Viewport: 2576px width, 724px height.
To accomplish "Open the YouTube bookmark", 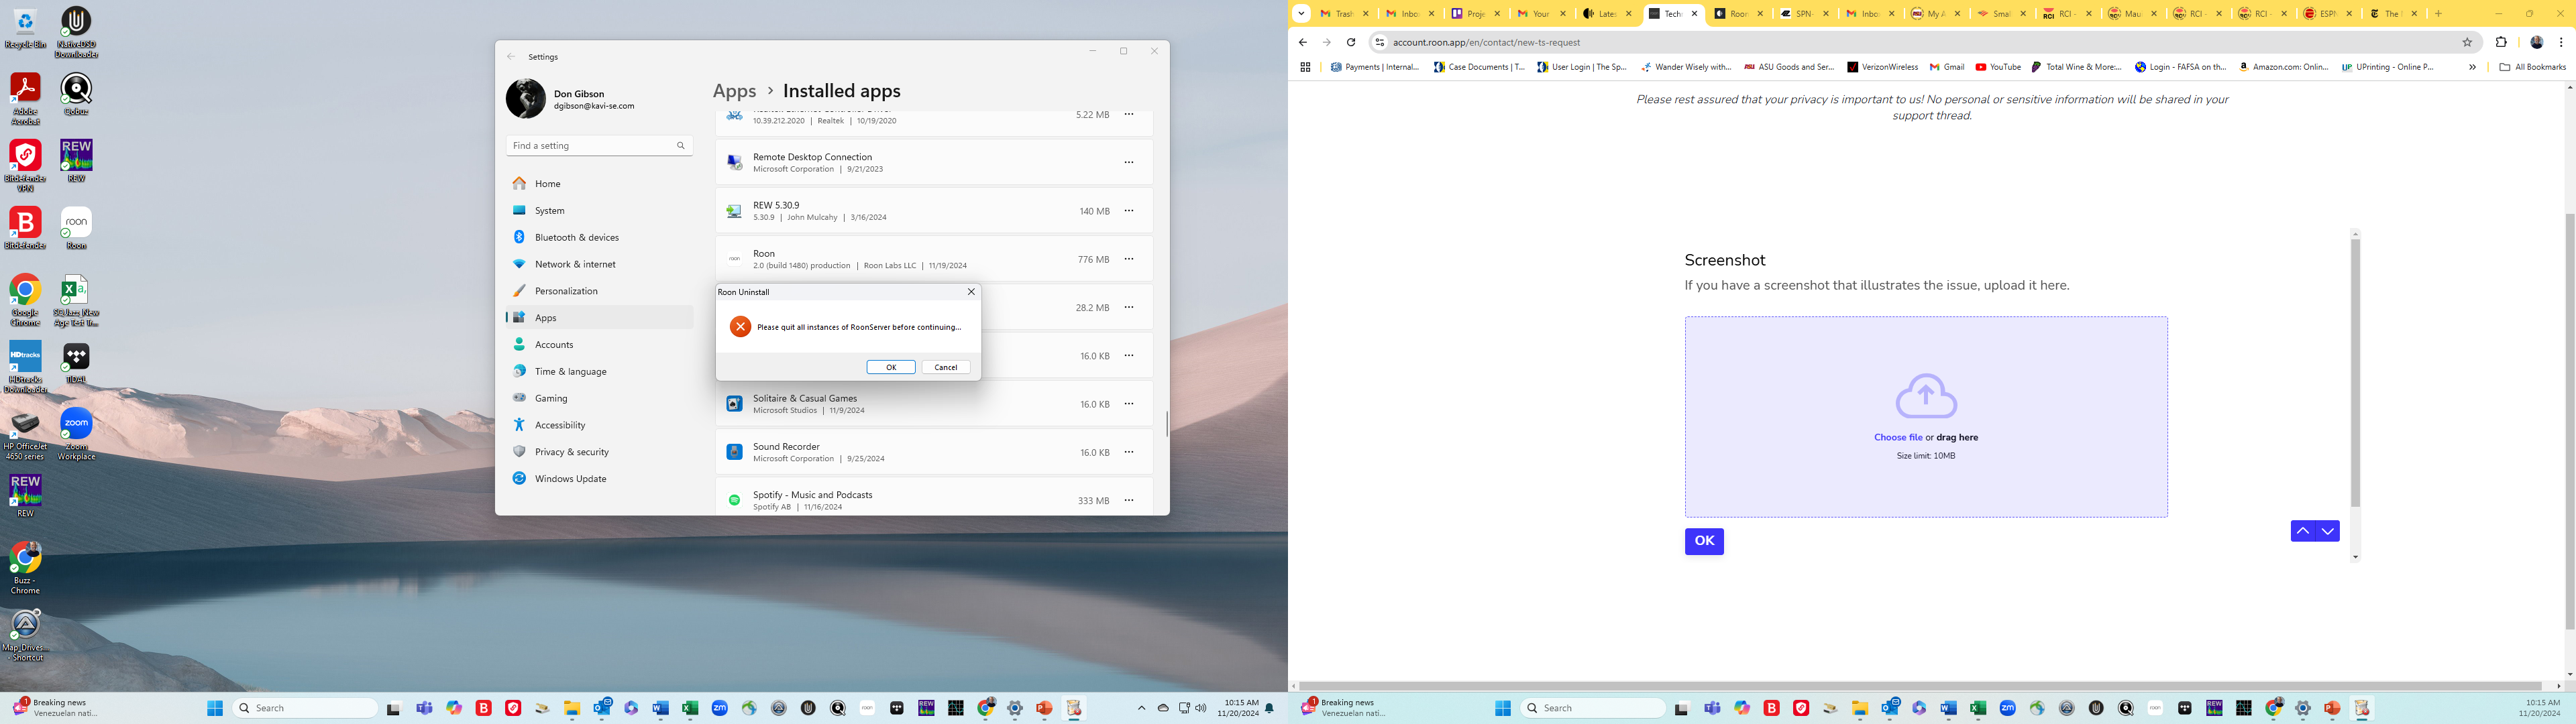I will (x=1998, y=67).
